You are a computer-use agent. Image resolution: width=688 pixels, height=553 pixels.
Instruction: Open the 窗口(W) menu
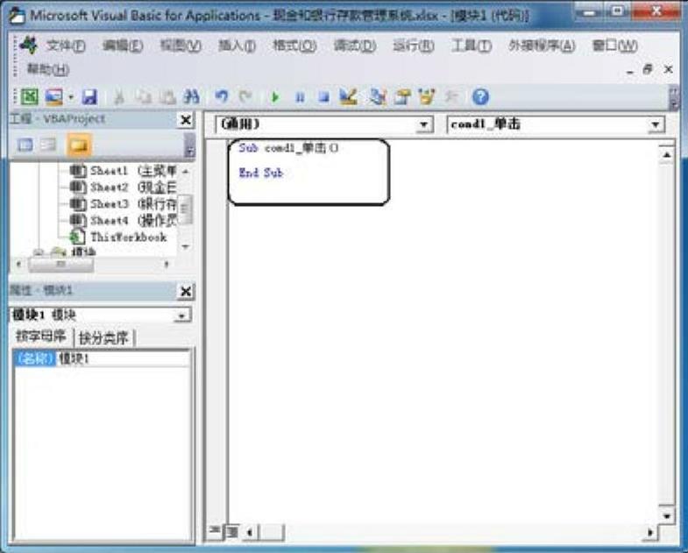614,46
